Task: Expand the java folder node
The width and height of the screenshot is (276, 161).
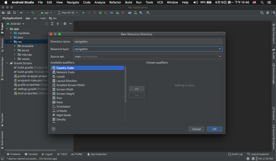Action: point(11,37)
